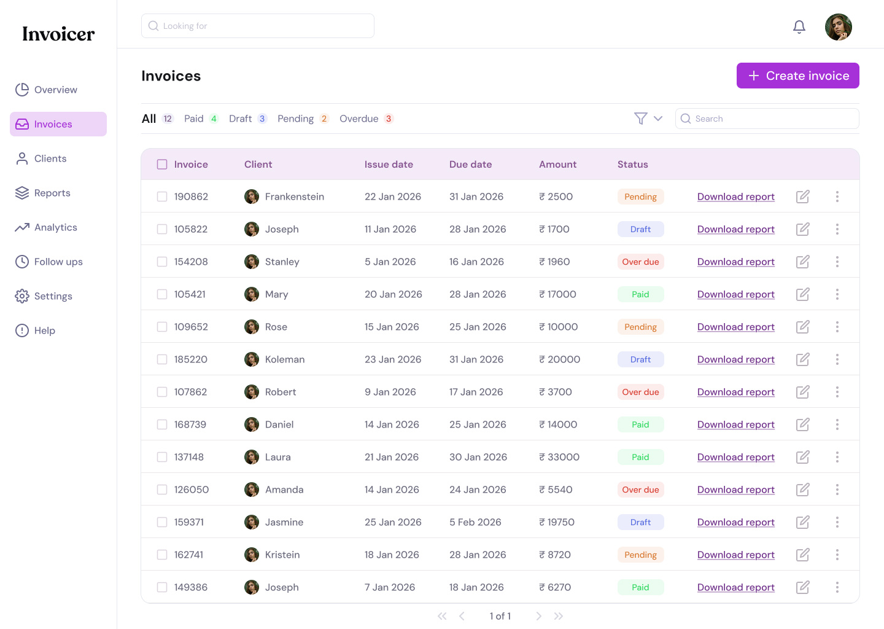Select the Overdue filter tab

pos(360,119)
